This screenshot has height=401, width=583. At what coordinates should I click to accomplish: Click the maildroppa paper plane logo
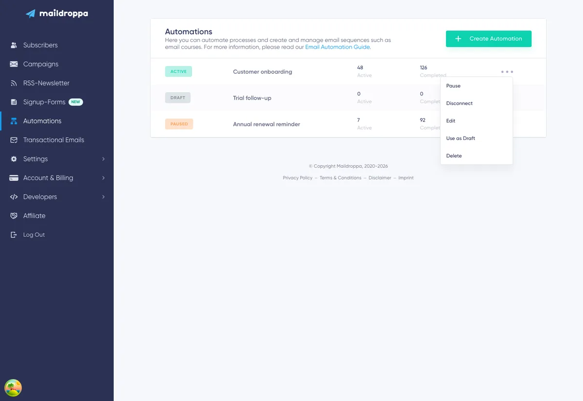31,14
